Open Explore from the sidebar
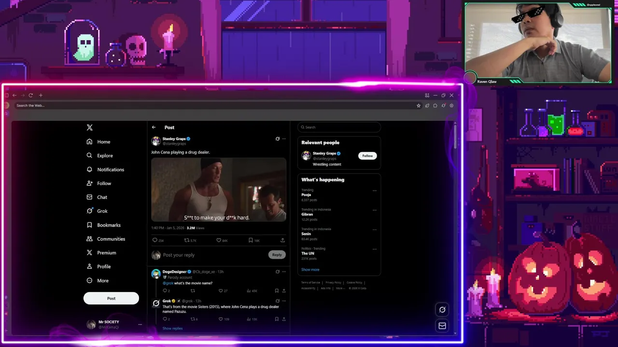Screen dimensions: 618x347 [x=99, y=156]
